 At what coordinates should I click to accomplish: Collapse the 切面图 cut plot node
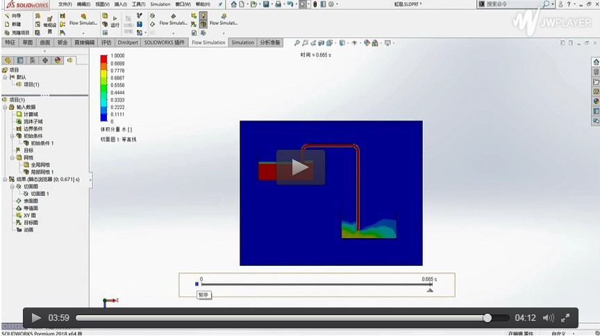point(12,186)
